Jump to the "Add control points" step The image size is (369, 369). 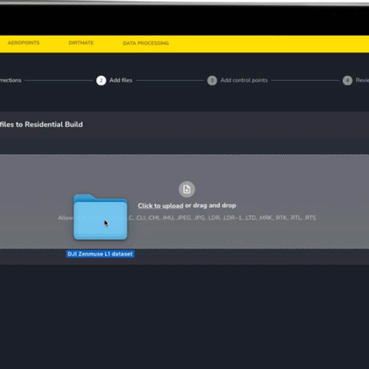pyautogui.click(x=244, y=80)
